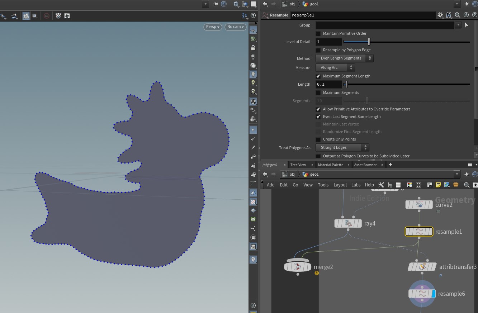This screenshot has width=478, height=313.
Task: Open the Layout menu in network editor
Action: click(x=340, y=185)
